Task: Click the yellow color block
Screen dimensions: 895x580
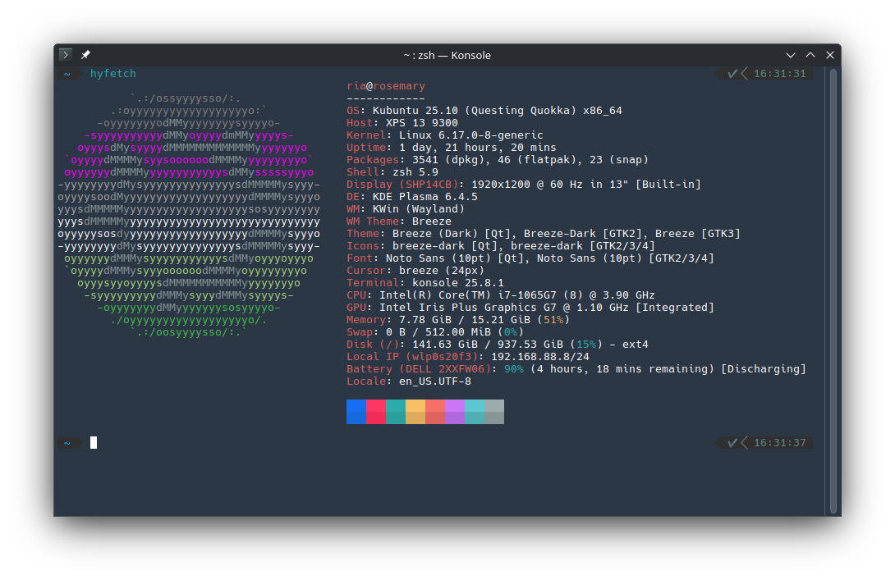Action: [x=415, y=412]
